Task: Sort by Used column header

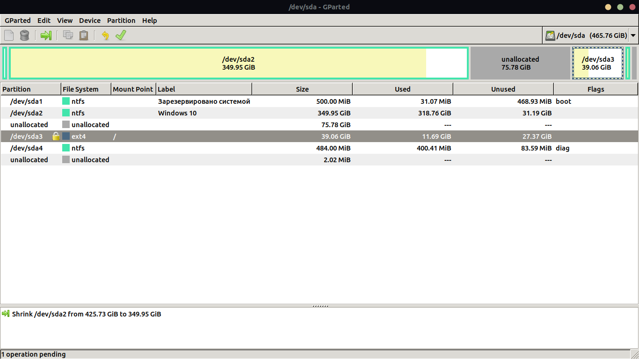Action: [403, 89]
